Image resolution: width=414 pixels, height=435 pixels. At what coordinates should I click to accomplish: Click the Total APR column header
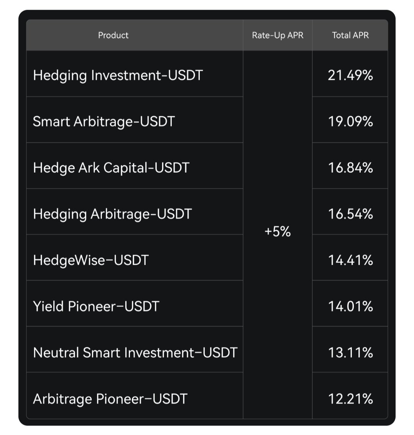(350, 35)
